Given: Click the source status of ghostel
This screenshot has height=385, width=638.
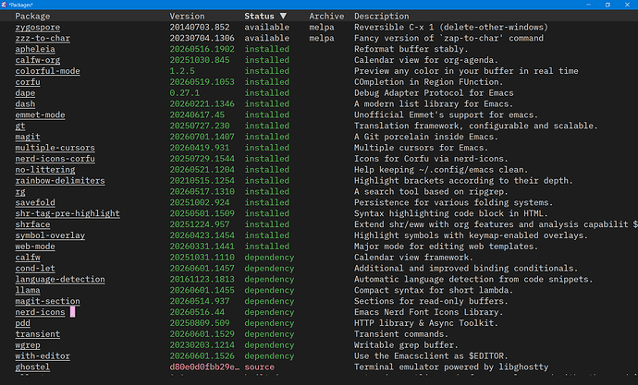Looking at the screenshot, I should (x=259, y=367).
